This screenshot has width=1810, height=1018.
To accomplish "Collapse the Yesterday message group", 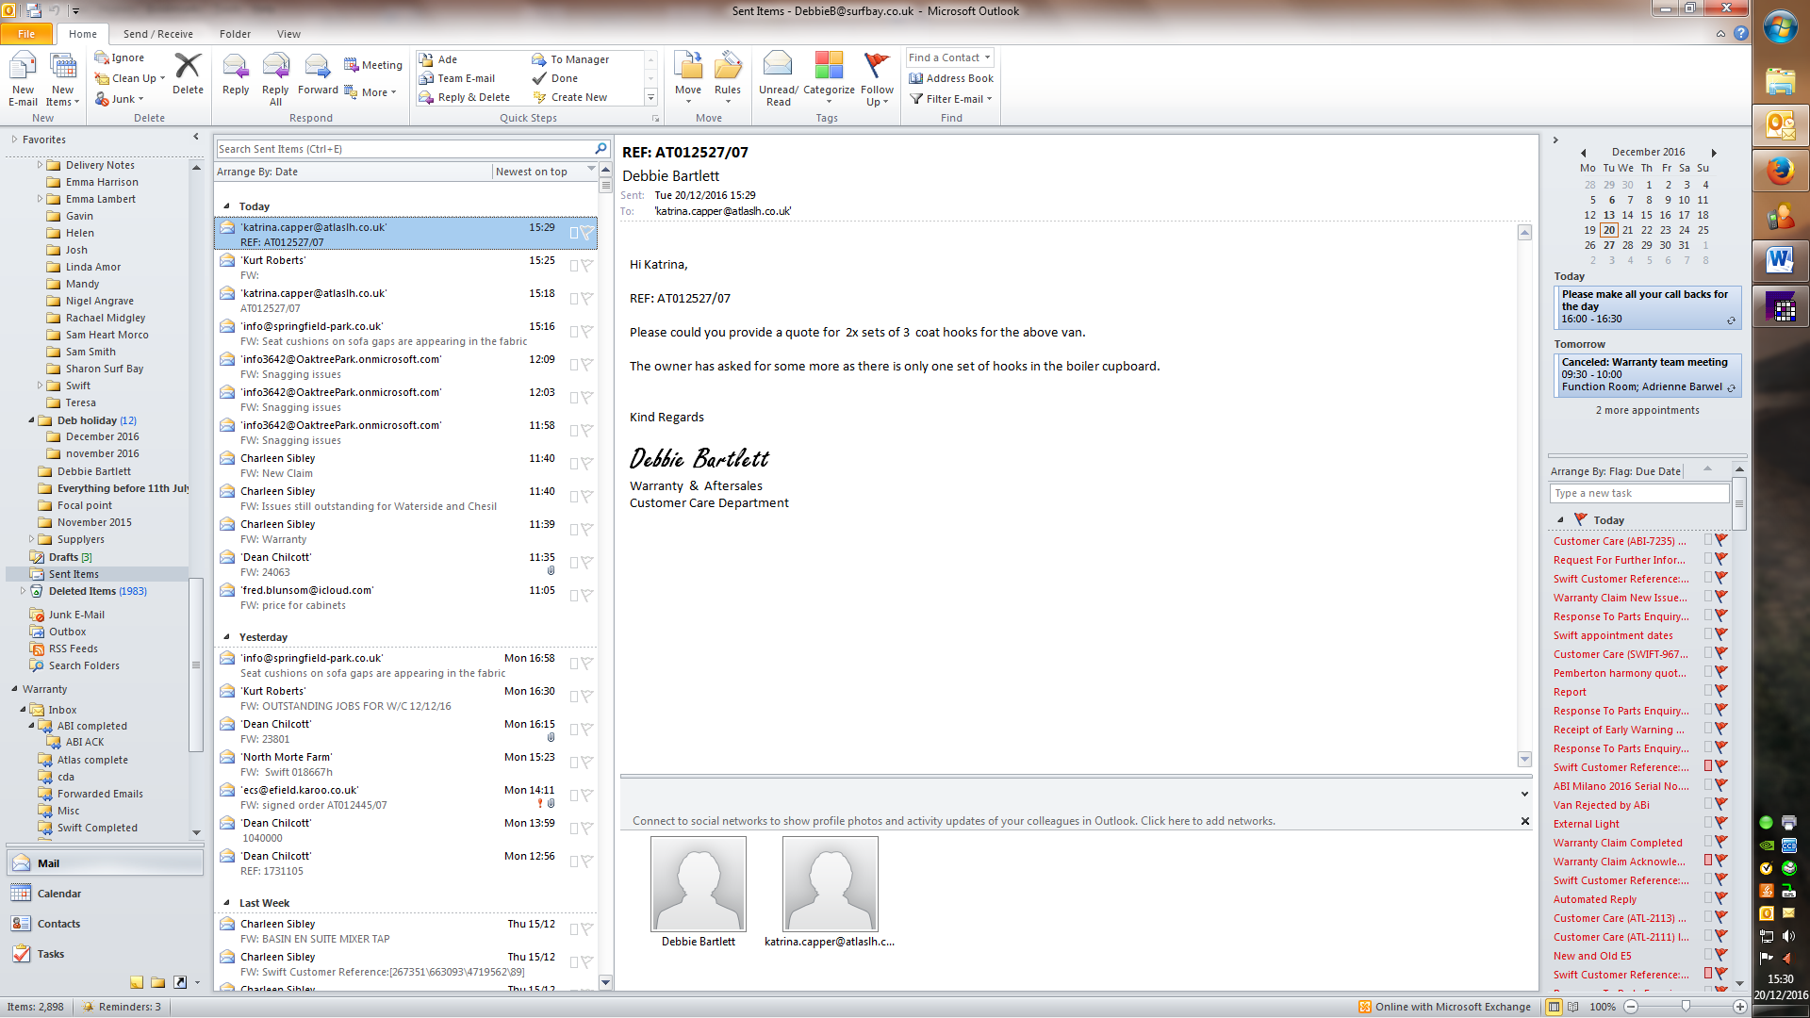I will click(x=226, y=637).
